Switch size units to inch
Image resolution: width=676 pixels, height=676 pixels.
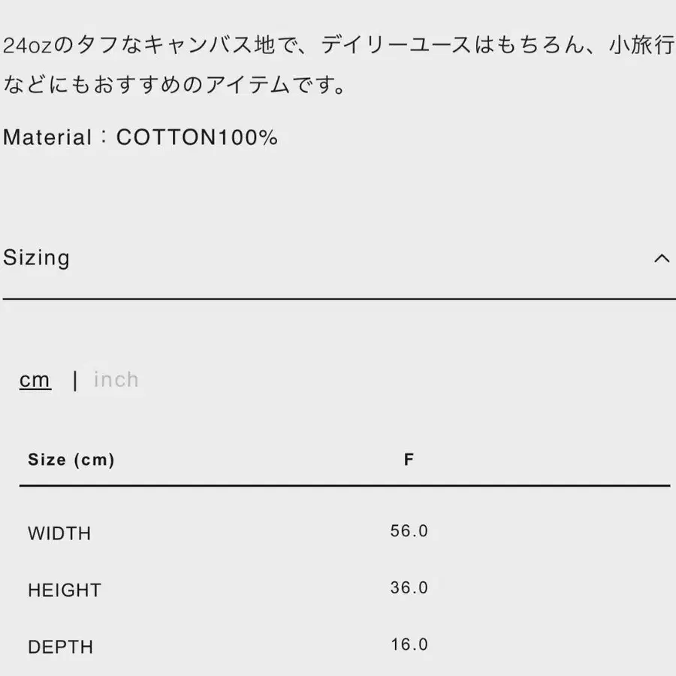[116, 380]
